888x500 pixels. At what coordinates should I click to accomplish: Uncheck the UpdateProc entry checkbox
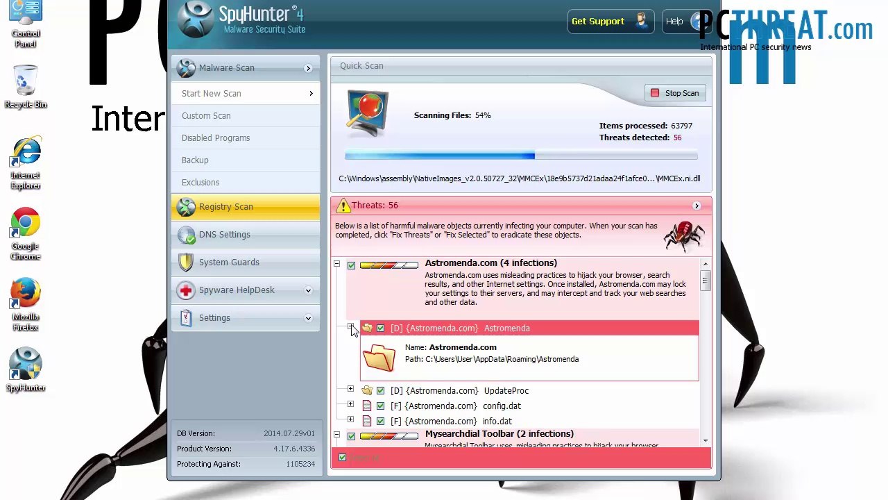coord(380,391)
